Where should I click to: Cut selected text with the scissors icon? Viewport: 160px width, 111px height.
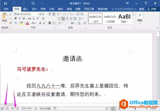[x=10, y=14]
